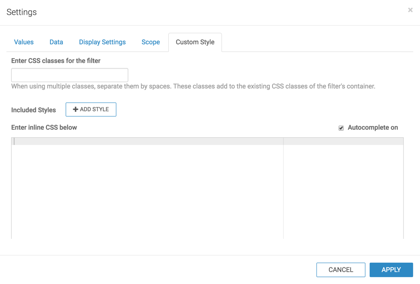Select the Scope tab

click(151, 42)
